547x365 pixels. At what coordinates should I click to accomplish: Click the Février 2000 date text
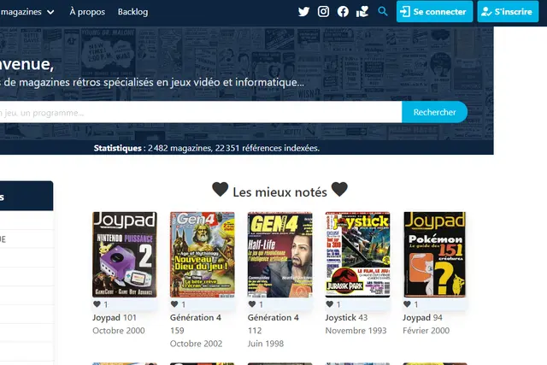tap(426, 331)
